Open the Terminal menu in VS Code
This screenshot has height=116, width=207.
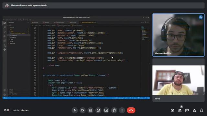pos(26,20)
